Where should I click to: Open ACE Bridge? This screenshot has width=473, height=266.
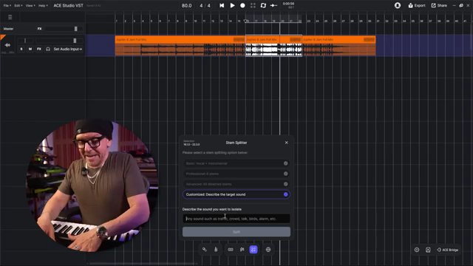448,250
